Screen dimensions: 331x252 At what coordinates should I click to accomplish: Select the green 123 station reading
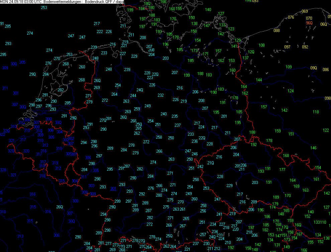pos(231,29)
